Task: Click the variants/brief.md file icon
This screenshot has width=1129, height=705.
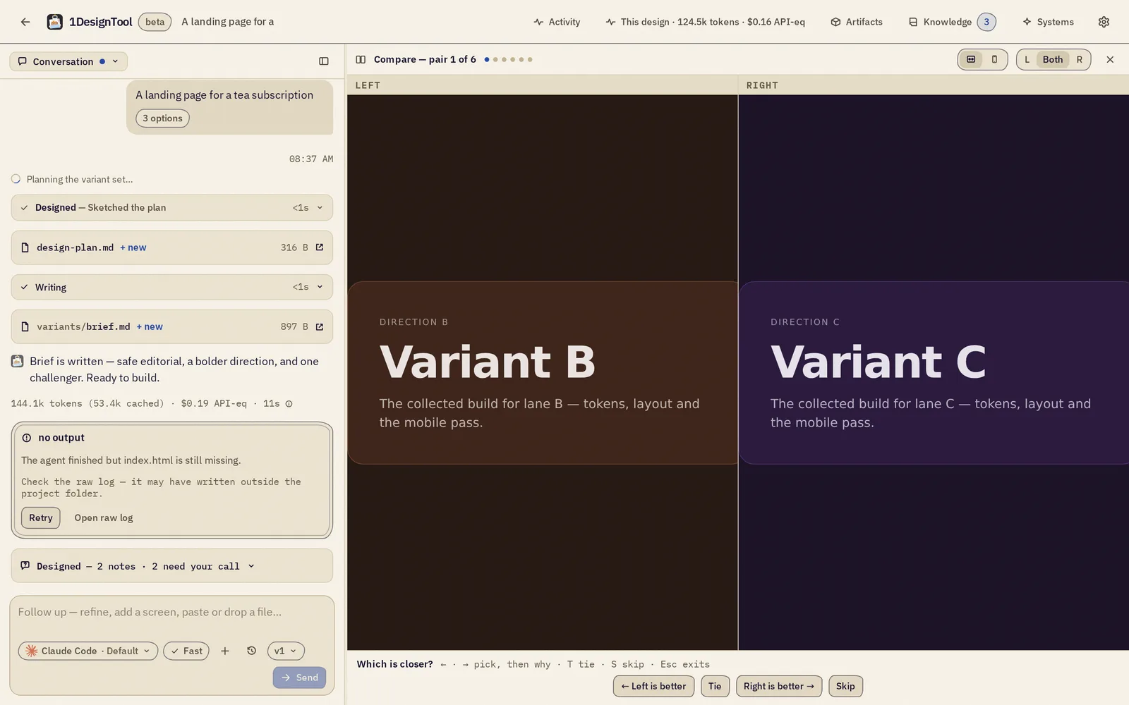Action: [x=25, y=327]
